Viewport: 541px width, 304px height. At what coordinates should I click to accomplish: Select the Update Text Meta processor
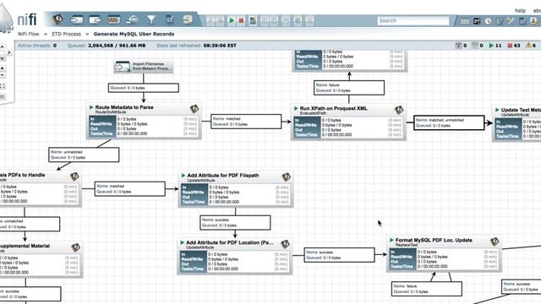point(516,123)
